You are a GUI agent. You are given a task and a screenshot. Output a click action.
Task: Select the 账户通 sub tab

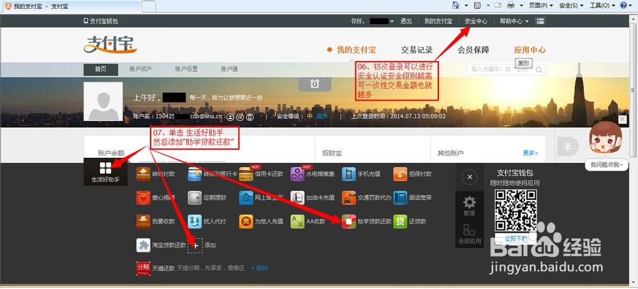[x=230, y=69]
